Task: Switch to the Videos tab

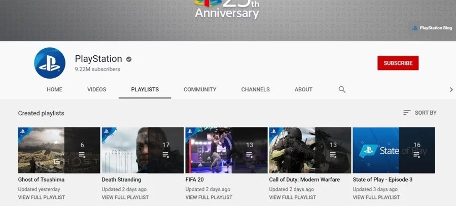Action: pyautogui.click(x=97, y=90)
